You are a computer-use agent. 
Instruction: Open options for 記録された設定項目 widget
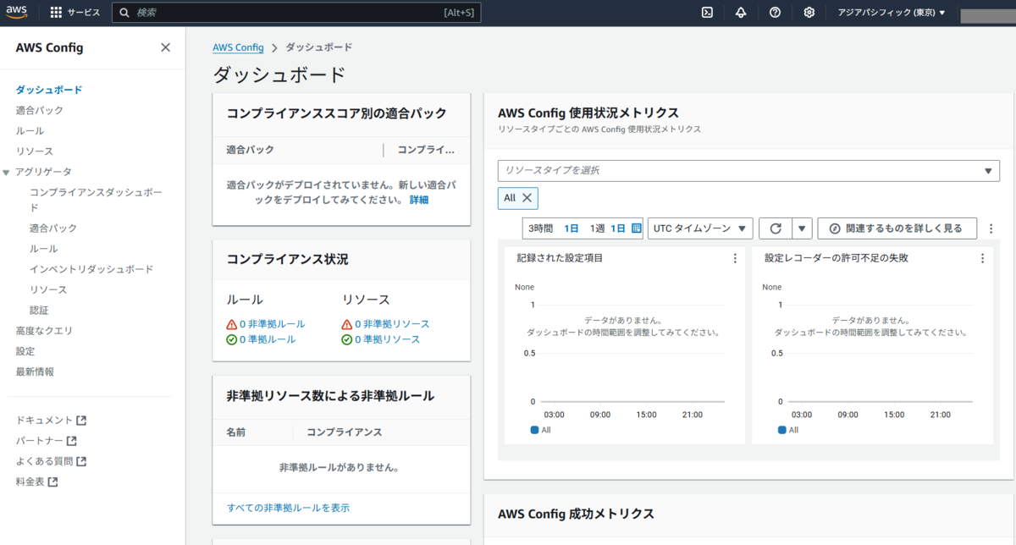click(735, 258)
